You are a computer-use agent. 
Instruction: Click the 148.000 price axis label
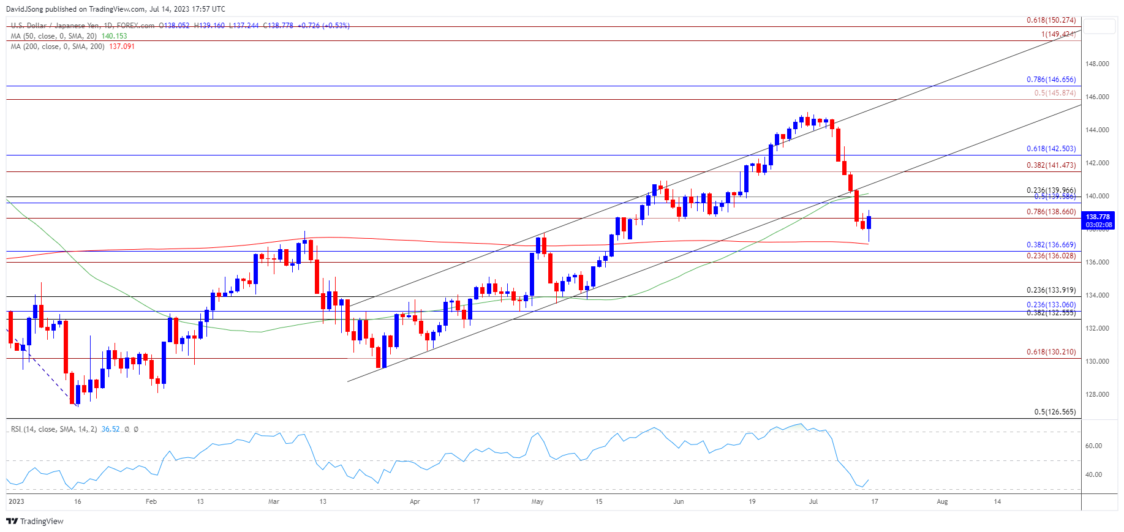coord(1097,64)
